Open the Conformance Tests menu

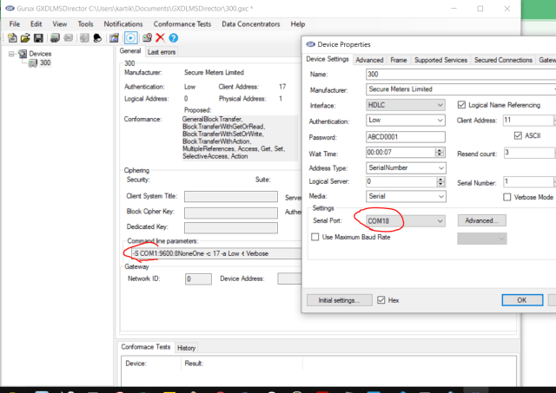(182, 24)
